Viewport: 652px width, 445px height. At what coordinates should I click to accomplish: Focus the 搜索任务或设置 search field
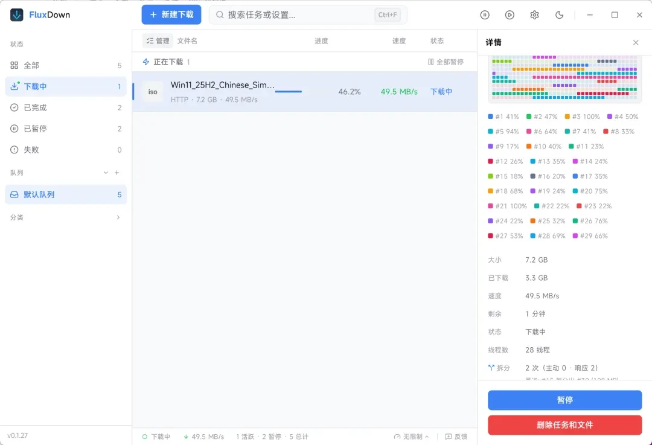click(x=308, y=15)
